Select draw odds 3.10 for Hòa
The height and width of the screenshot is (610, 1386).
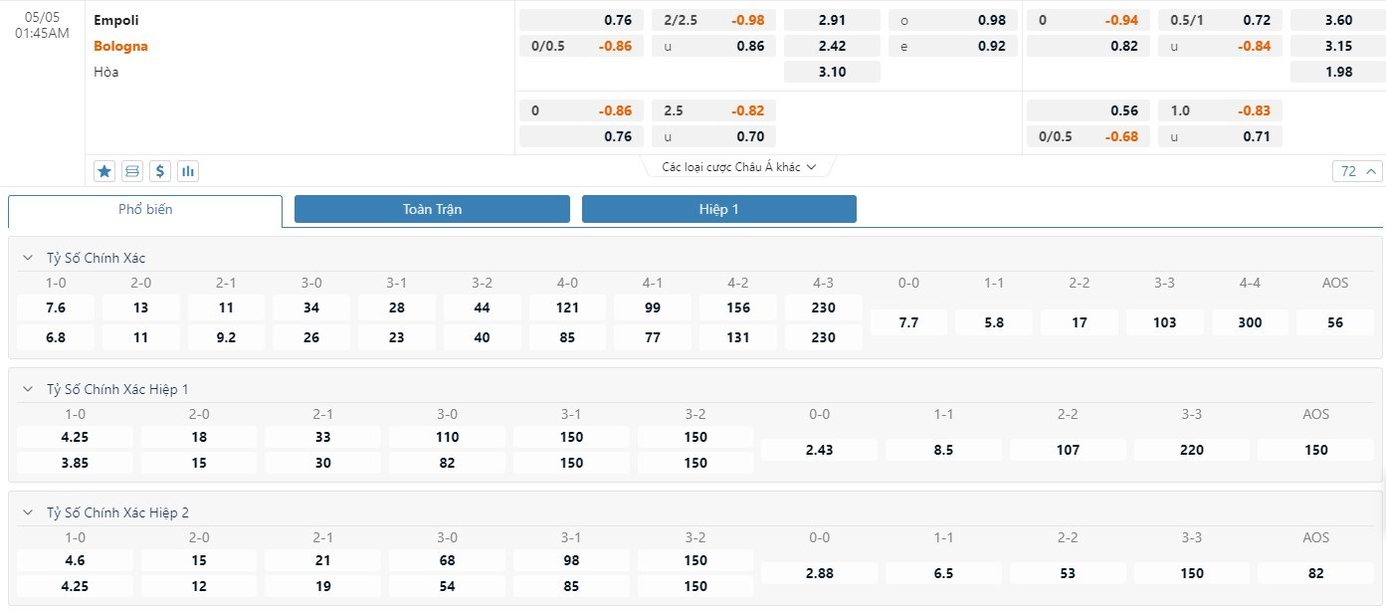(x=832, y=72)
